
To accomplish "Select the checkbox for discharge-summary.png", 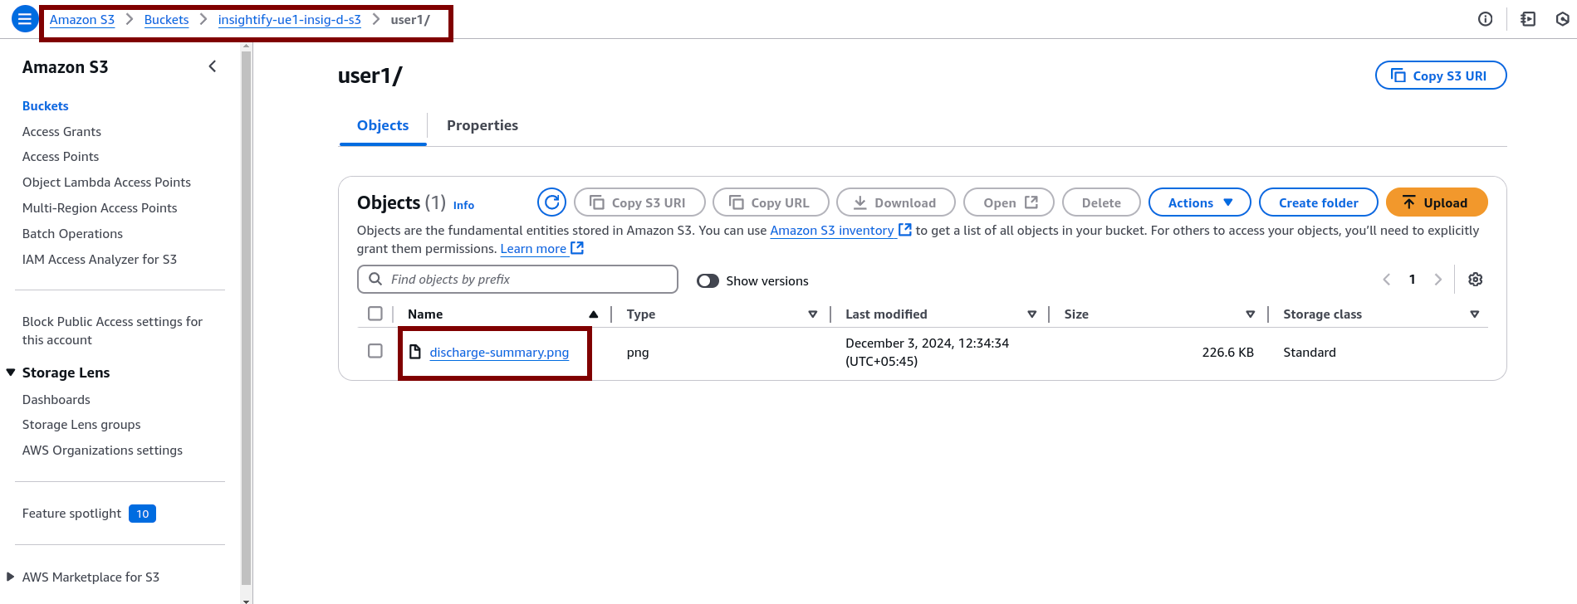I will click(x=375, y=351).
